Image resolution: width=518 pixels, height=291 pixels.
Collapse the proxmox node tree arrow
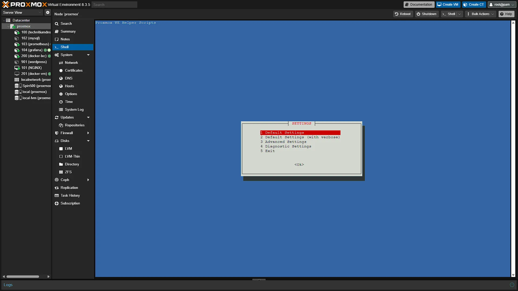[x=8, y=26]
